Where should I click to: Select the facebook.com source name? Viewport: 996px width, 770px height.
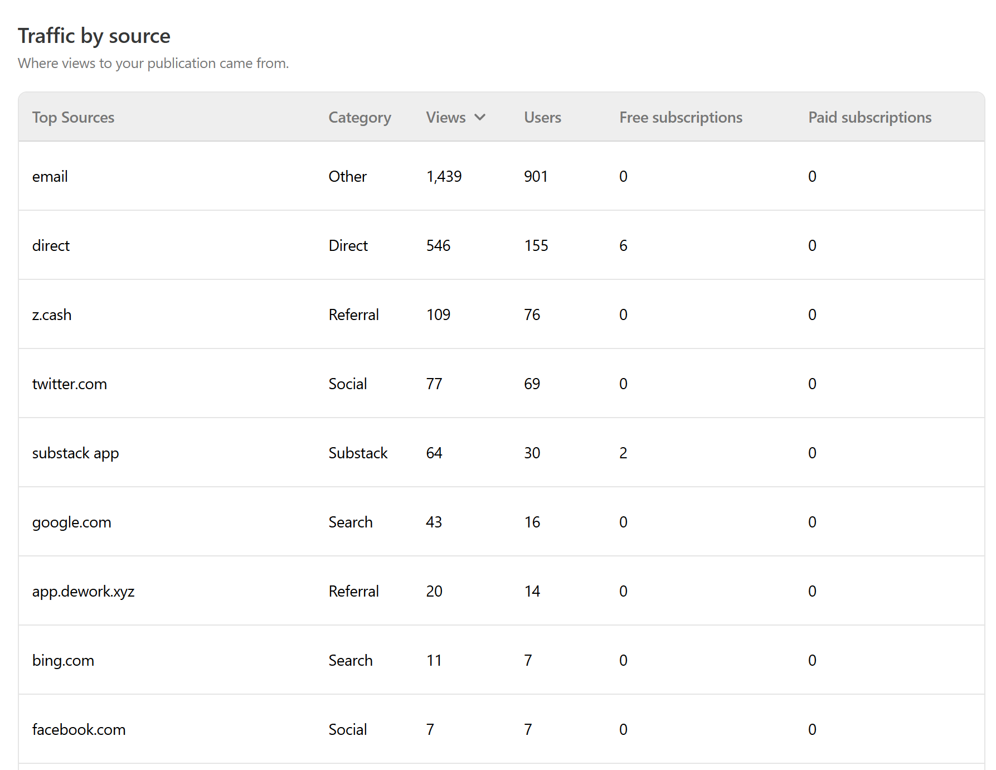click(79, 729)
